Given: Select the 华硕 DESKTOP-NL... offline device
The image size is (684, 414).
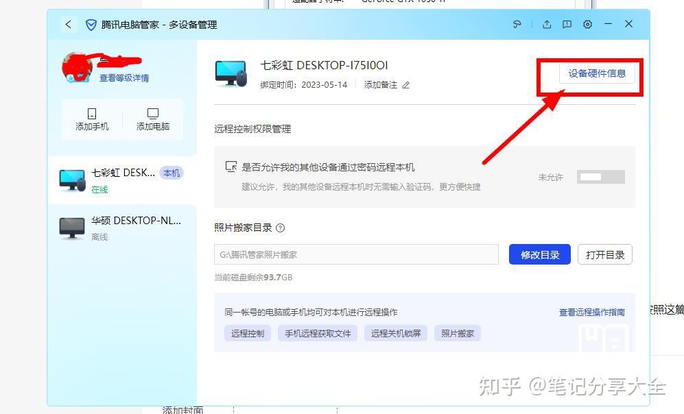Looking at the screenshot, I should pyautogui.click(x=122, y=228).
